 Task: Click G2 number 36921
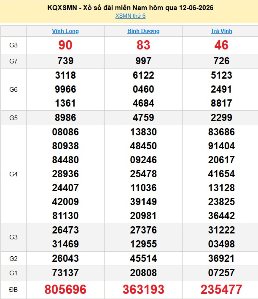pyautogui.click(x=221, y=258)
